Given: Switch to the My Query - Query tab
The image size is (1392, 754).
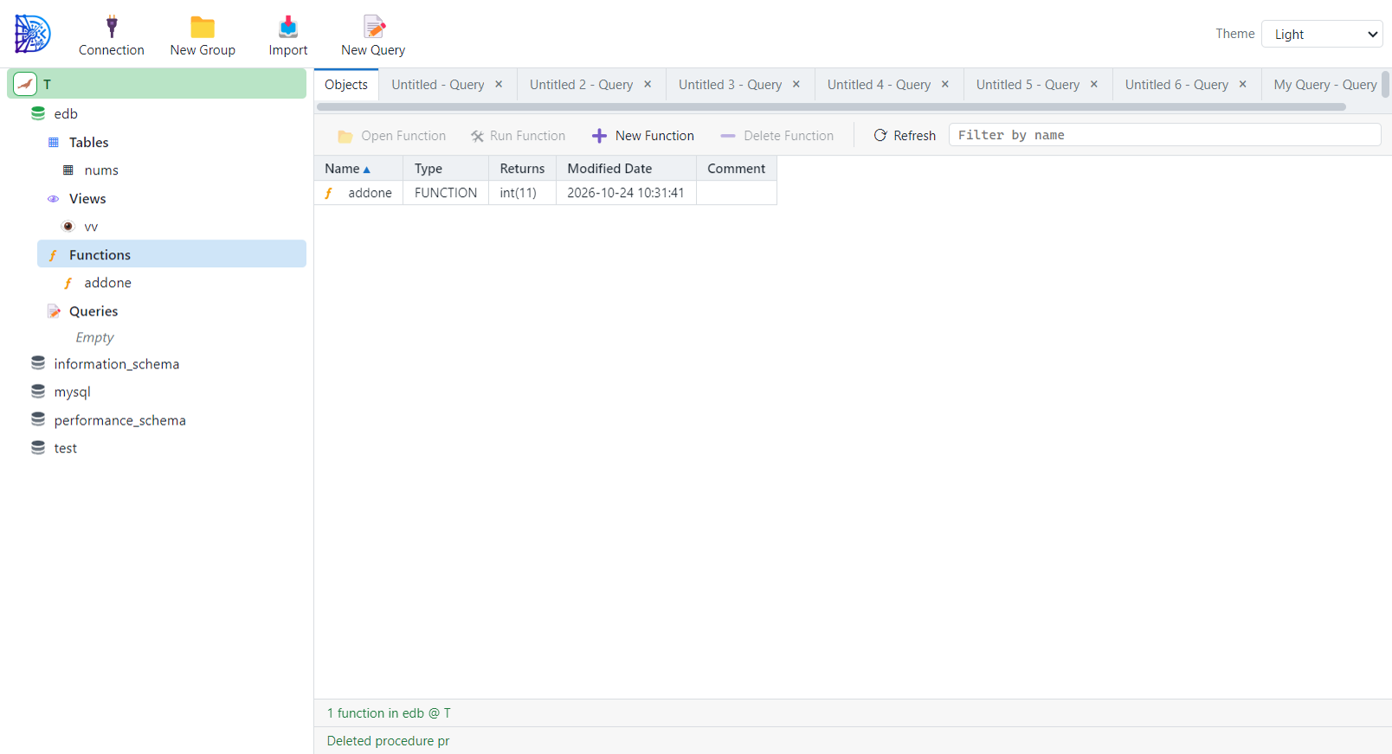Looking at the screenshot, I should pos(1325,85).
